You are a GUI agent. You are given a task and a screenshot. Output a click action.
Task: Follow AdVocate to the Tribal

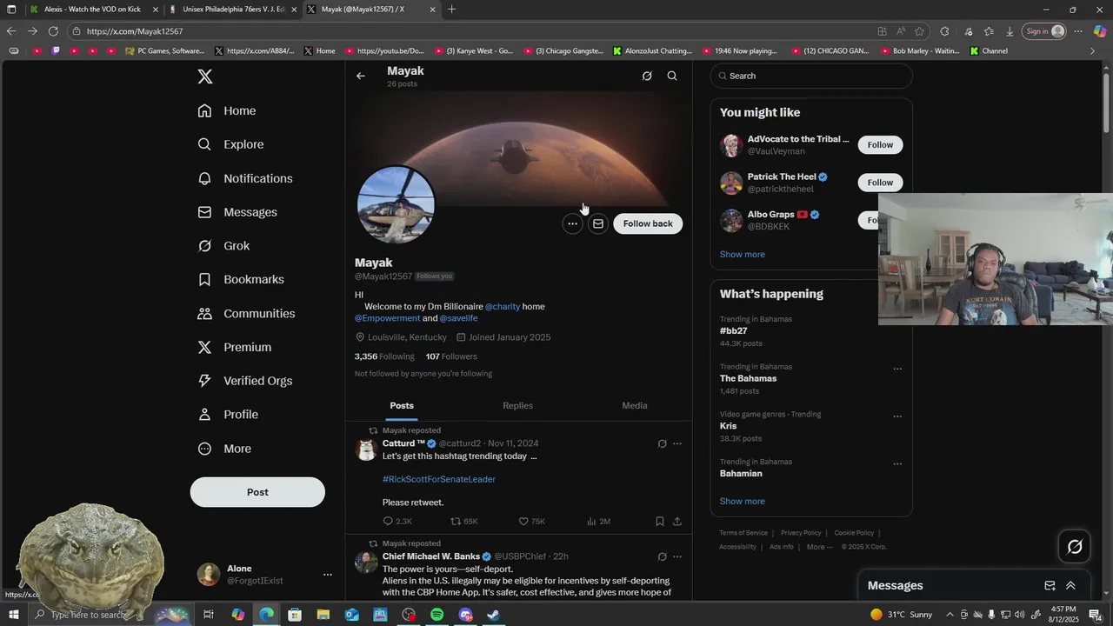(x=880, y=144)
